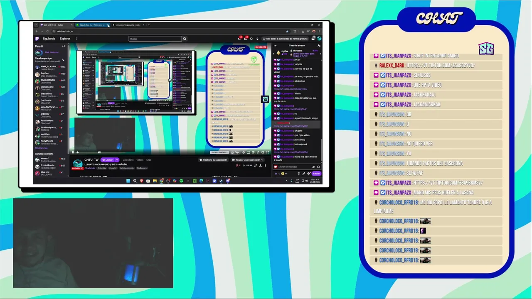
Task: Open the Calendario channel tab
Action: point(128,160)
